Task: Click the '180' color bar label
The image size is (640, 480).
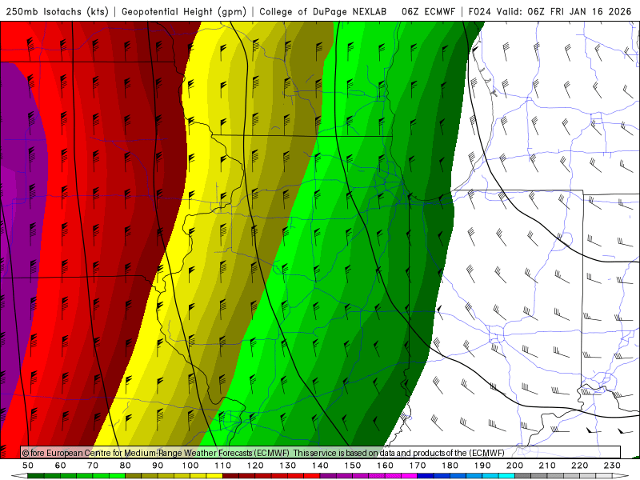Action: click(x=450, y=466)
